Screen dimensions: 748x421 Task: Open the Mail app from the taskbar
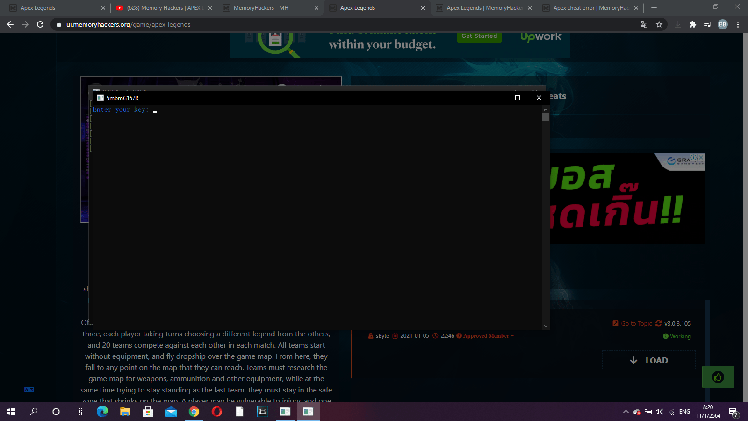point(171,412)
